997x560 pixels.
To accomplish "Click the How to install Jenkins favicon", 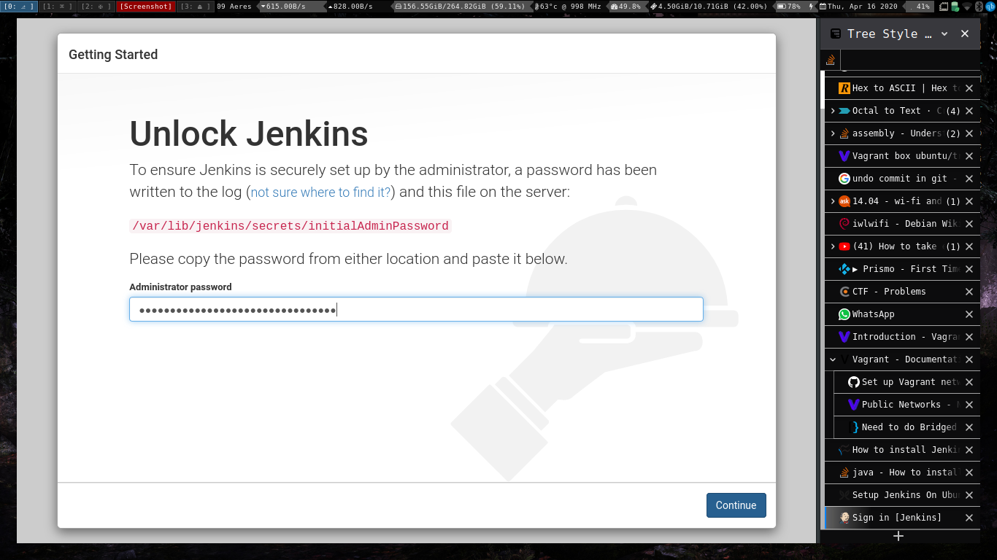I will coord(844,450).
